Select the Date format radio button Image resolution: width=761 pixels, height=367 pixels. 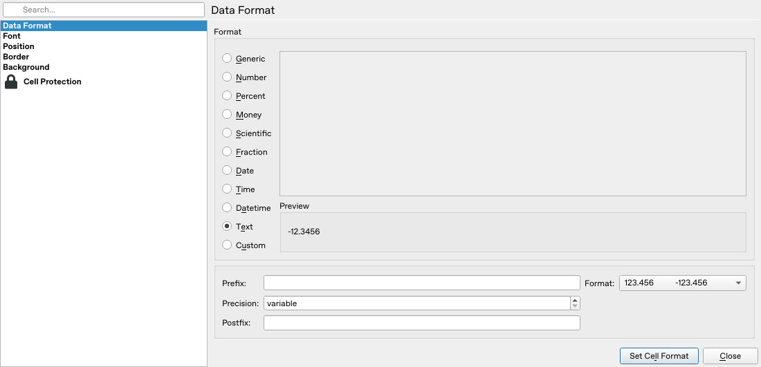pyautogui.click(x=227, y=170)
